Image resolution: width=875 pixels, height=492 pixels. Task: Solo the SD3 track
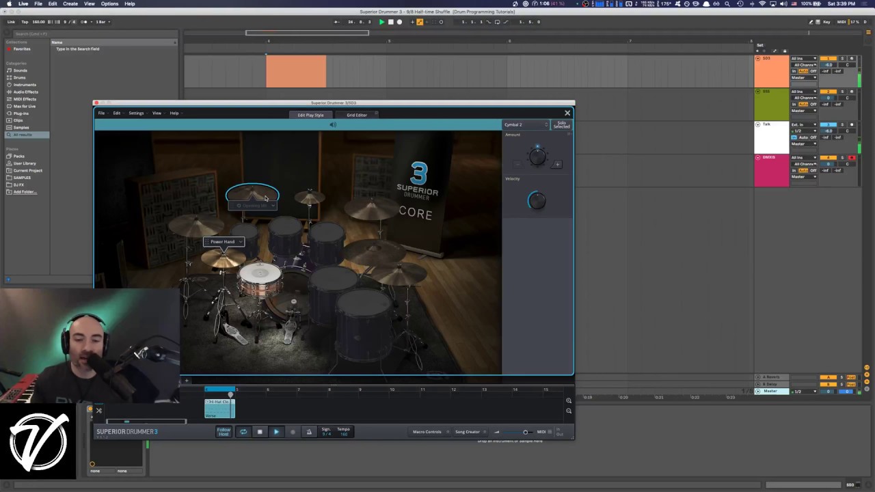[x=842, y=59]
